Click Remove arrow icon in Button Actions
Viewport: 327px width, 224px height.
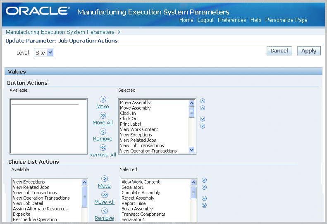[x=103, y=131]
